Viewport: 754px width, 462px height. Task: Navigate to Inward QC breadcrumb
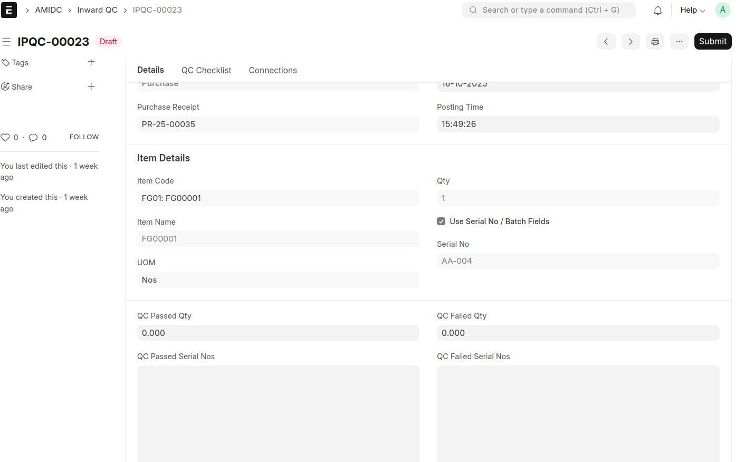(x=97, y=10)
